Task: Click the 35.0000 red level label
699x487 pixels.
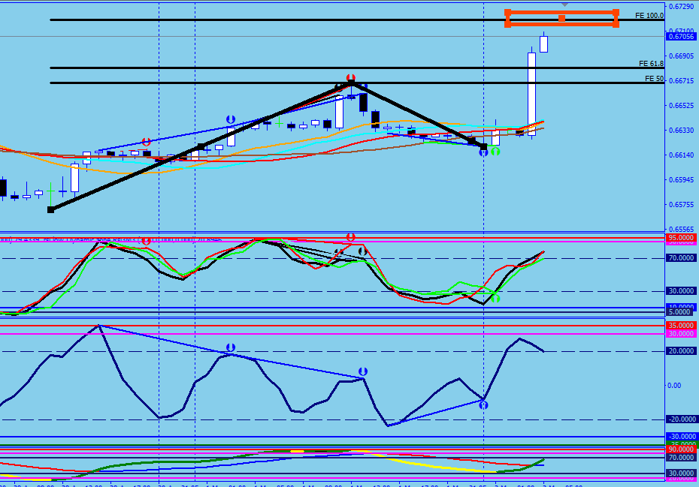Action: (681, 326)
